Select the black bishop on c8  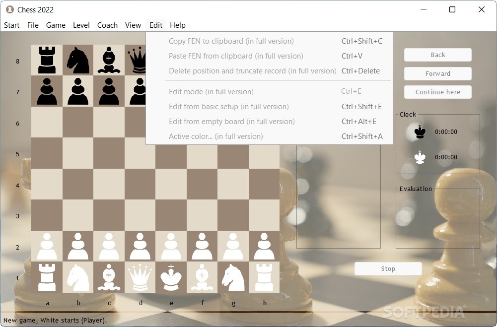click(x=109, y=60)
